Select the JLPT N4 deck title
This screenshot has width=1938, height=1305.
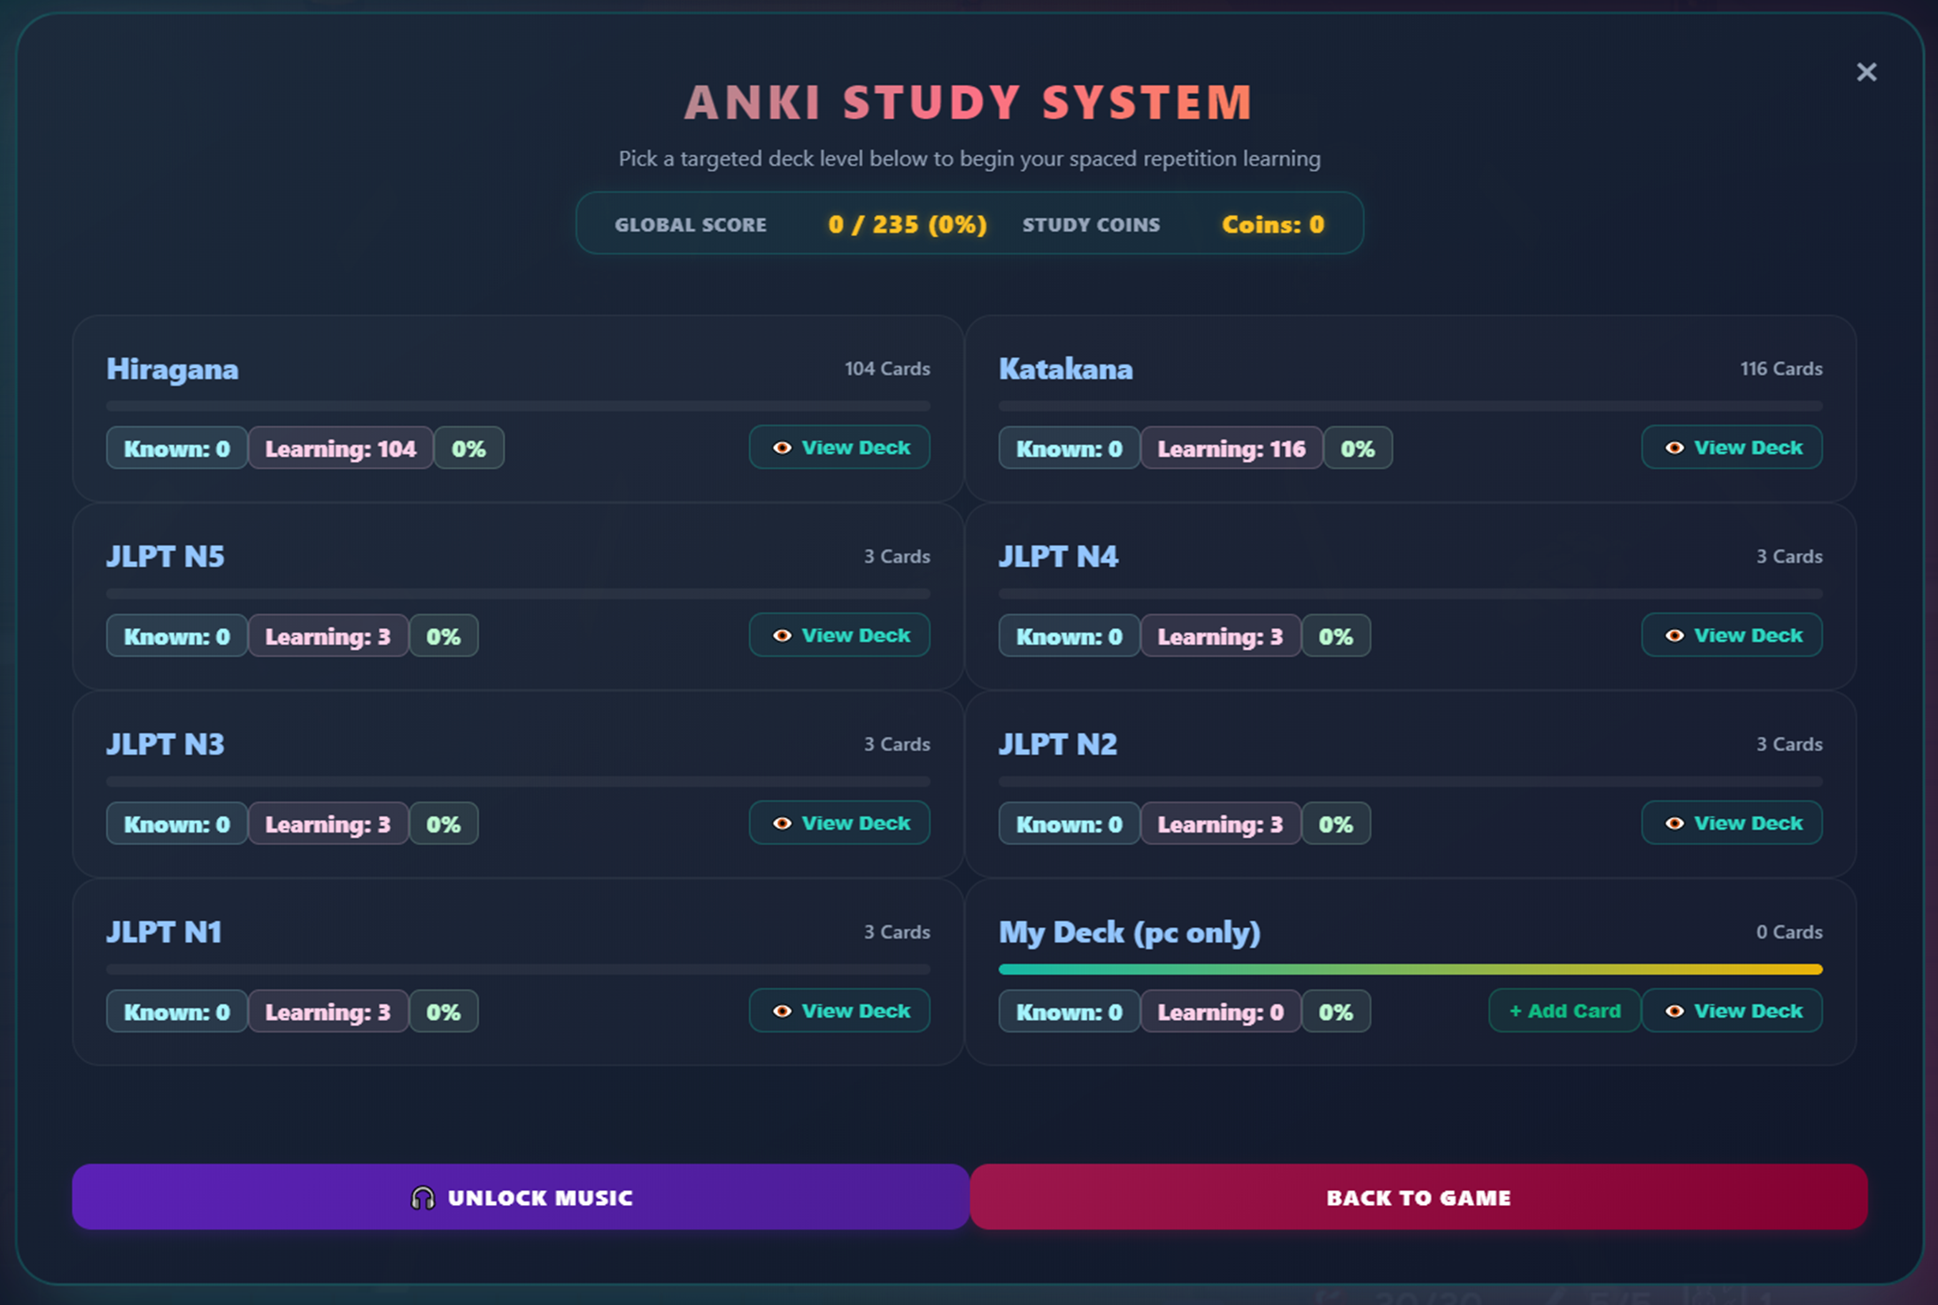[1058, 557]
